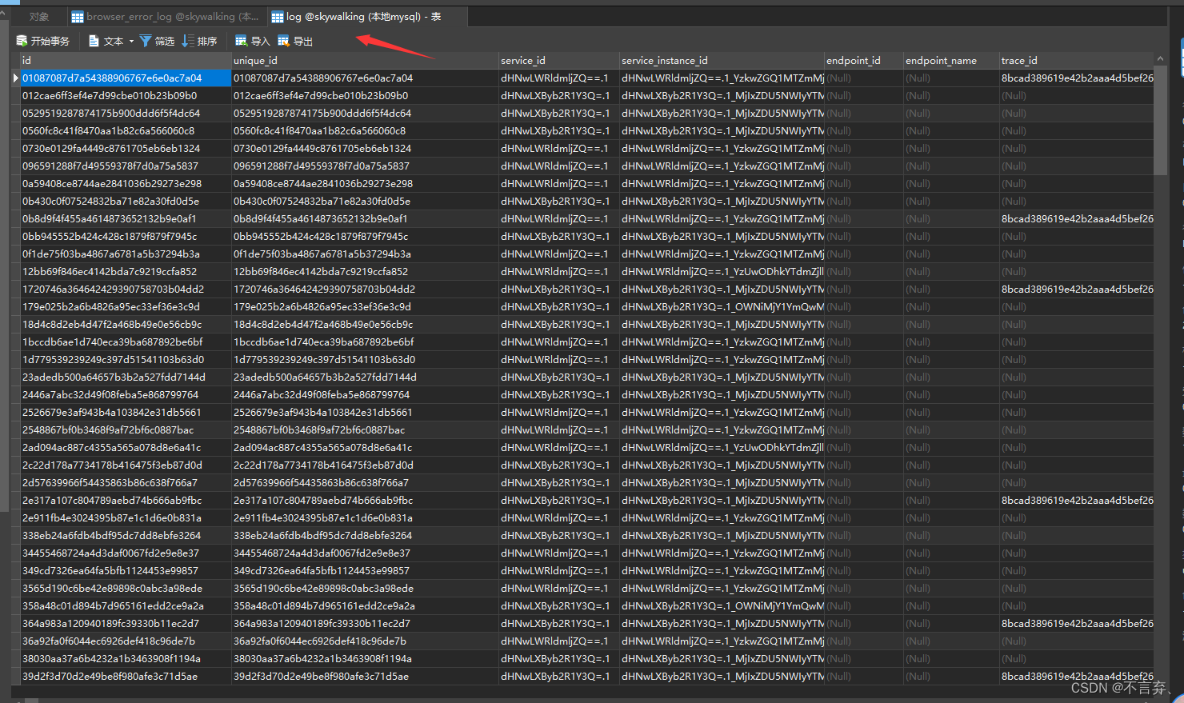Select id cell 0529519287874175b900ddd6f5f4dc64

[x=126, y=114]
